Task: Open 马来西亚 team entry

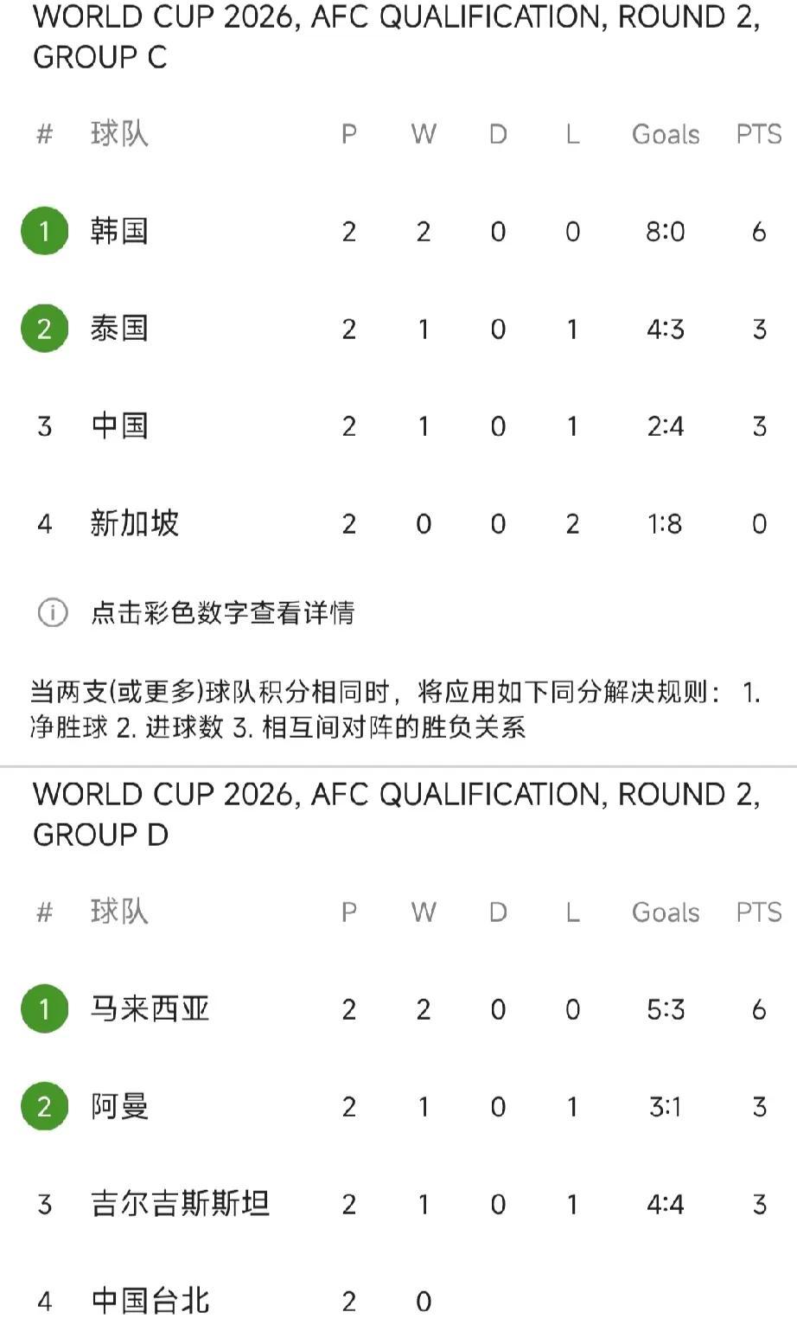Action: point(150,1008)
